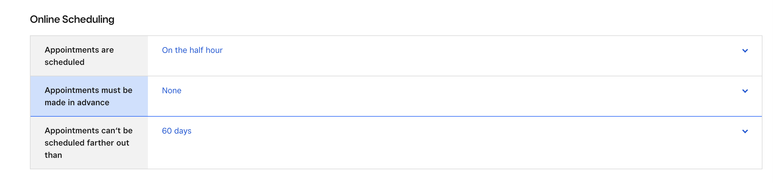Click the 'Appointments can't be scheduled farther out than' label
This screenshot has width=773, height=183.
(x=89, y=143)
